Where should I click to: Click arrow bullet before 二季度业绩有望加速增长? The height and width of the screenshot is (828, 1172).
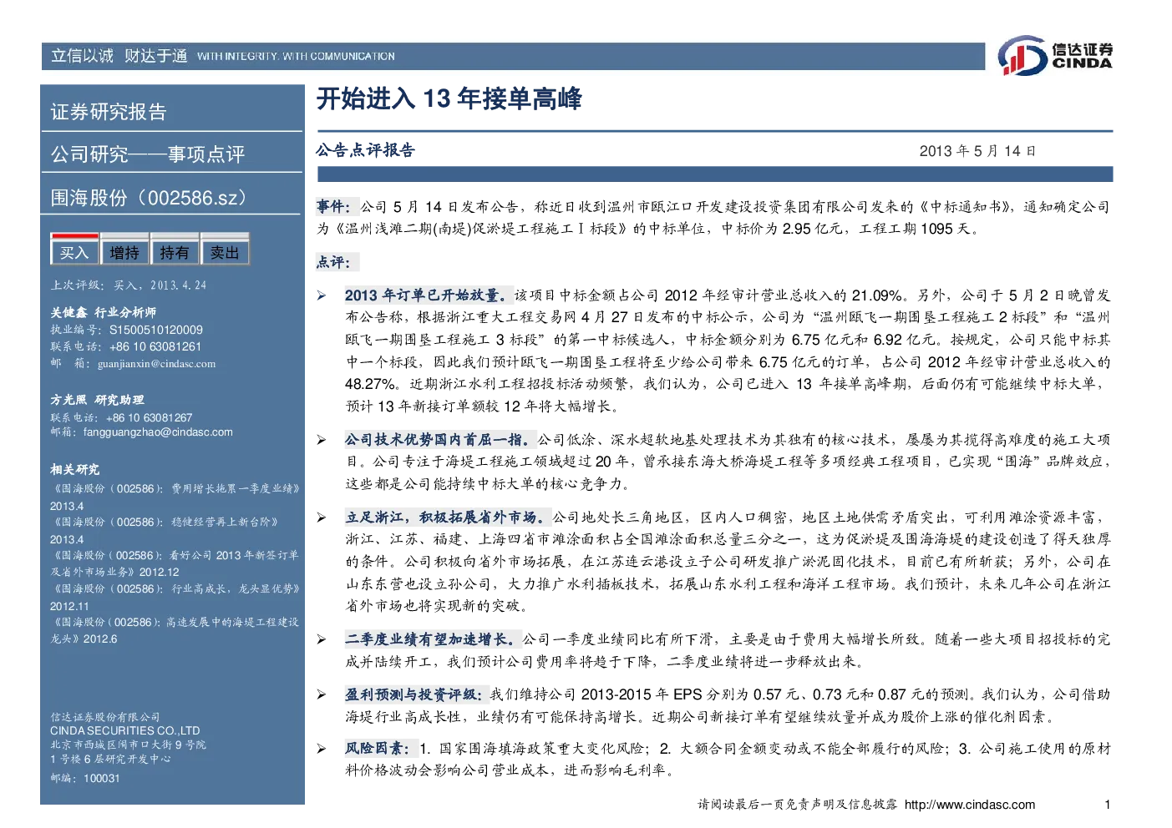322,639
